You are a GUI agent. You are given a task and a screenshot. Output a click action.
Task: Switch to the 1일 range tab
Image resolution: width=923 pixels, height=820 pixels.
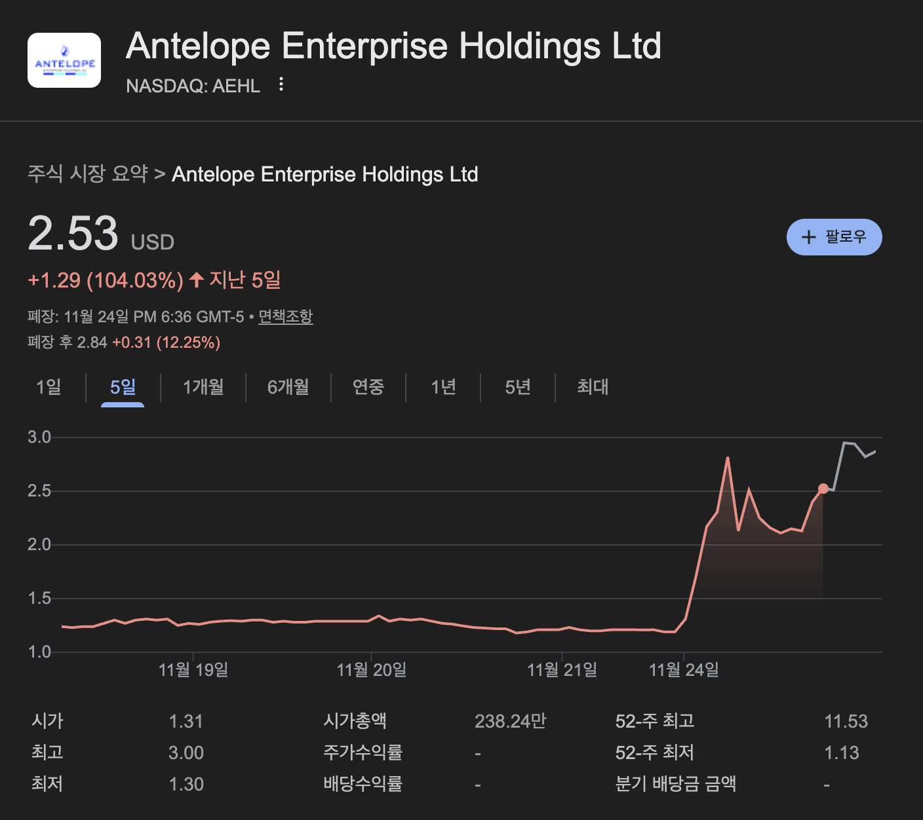click(49, 387)
